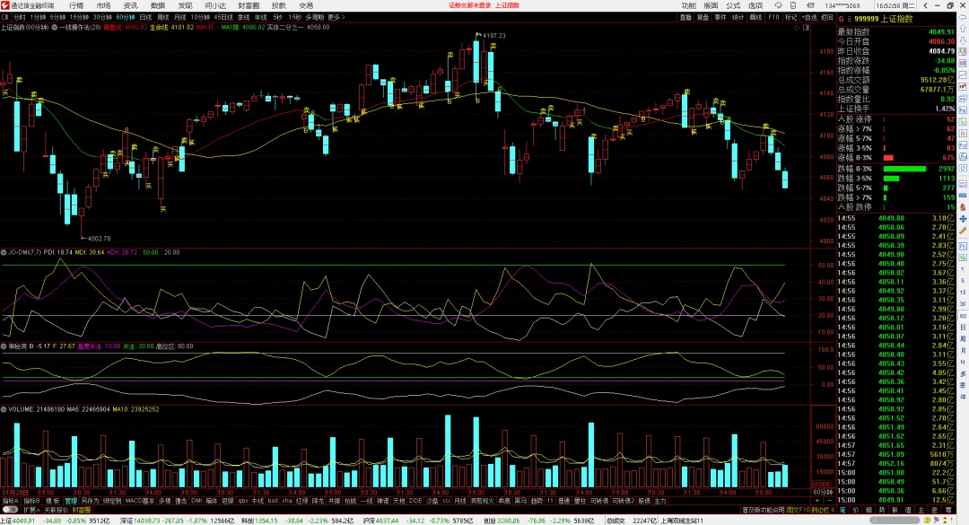Open the 交易 menu
This screenshot has height=525, width=969.
[306, 5]
